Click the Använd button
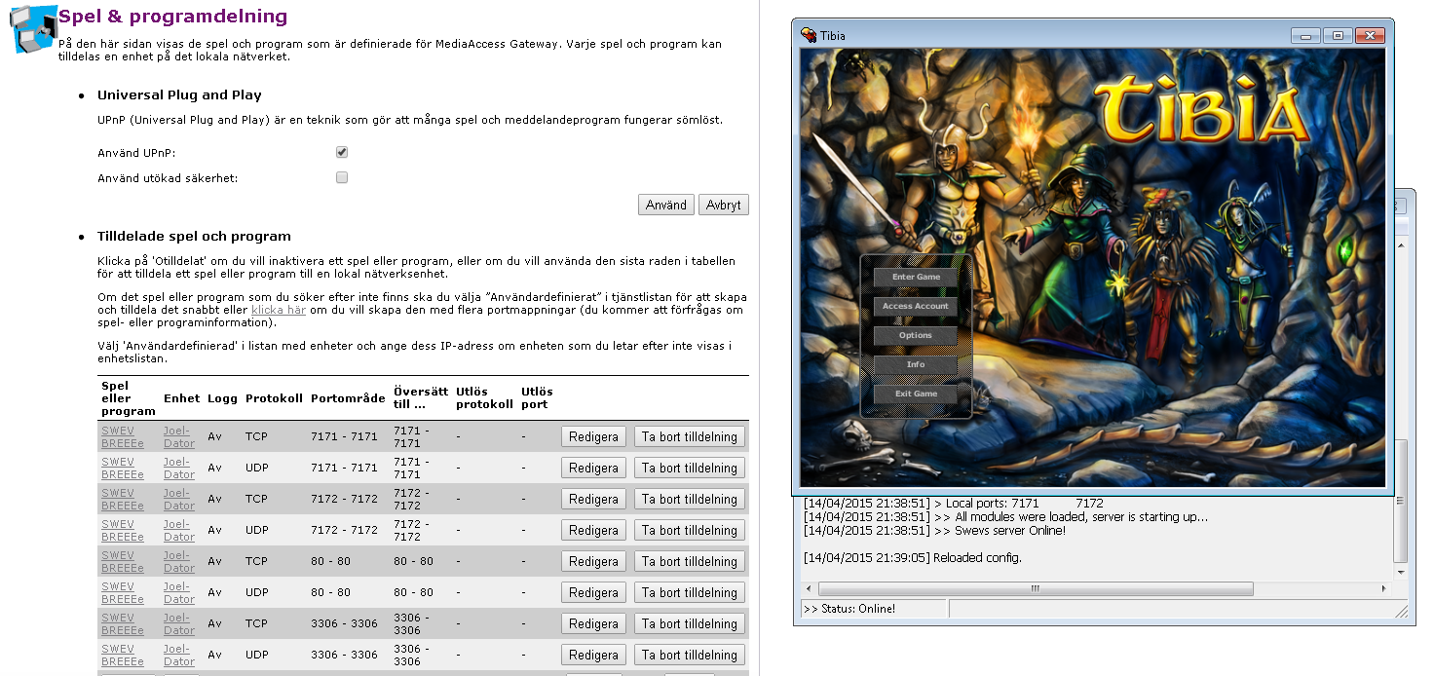This screenshot has width=1434, height=676. [x=666, y=205]
